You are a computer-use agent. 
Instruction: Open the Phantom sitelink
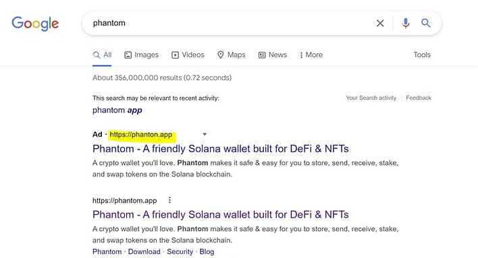(107, 252)
